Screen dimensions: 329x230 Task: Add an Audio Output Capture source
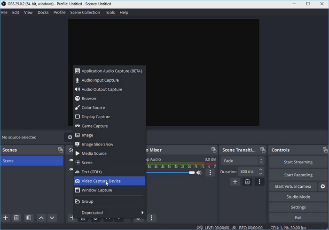tap(110, 90)
